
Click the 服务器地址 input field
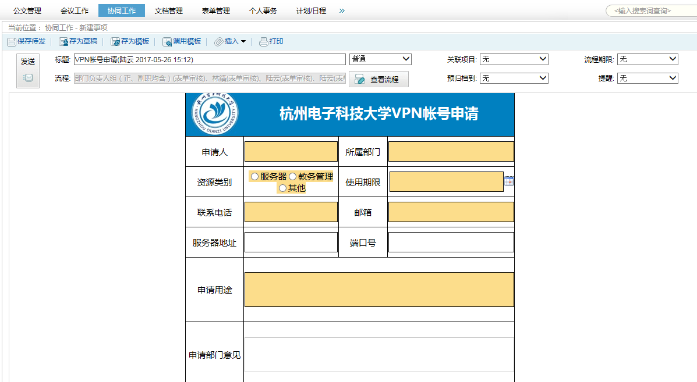pyautogui.click(x=291, y=242)
